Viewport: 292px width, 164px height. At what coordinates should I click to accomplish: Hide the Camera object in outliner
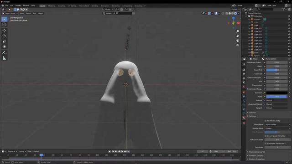click(289, 19)
